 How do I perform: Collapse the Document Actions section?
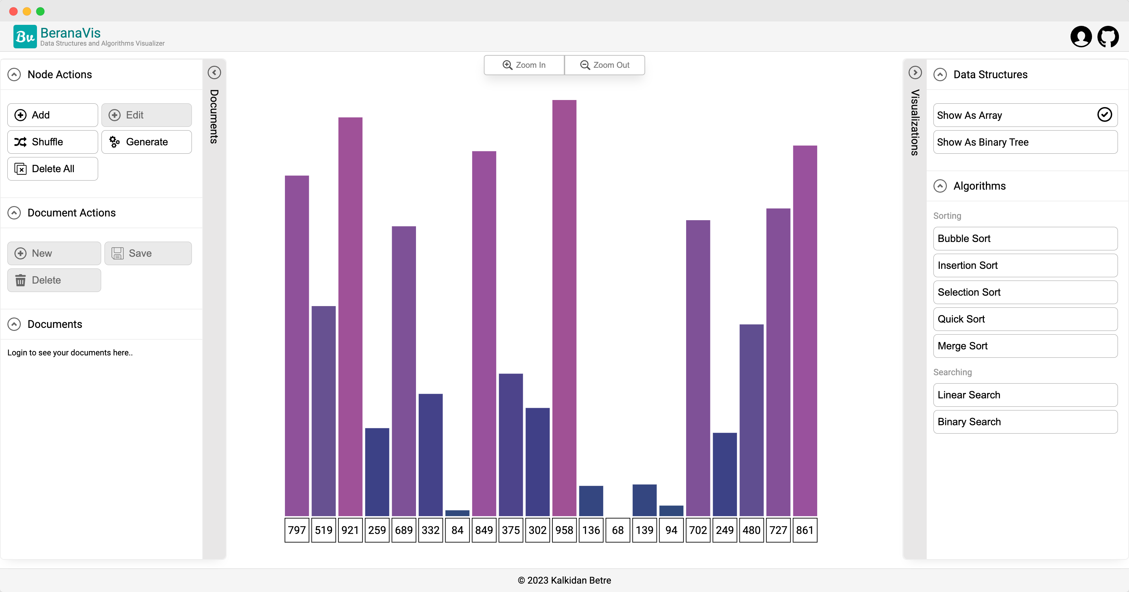(14, 213)
